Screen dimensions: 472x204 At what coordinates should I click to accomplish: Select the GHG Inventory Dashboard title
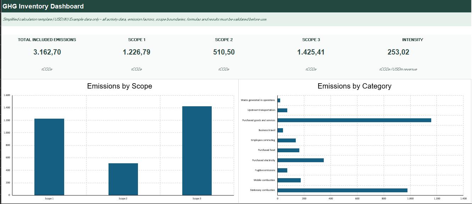coord(43,6)
